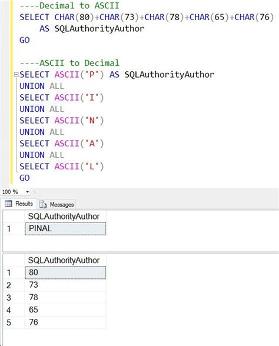Image resolution: width=279 pixels, height=346 pixels.
Task: Click the Messages tab page icon
Action: coord(42,205)
